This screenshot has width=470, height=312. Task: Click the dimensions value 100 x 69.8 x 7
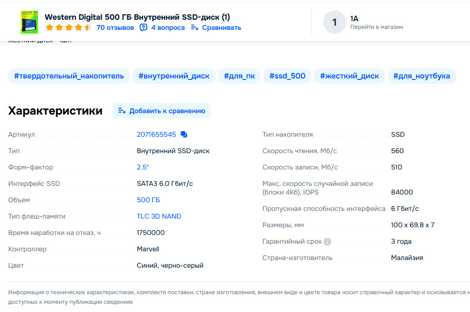[x=412, y=225]
